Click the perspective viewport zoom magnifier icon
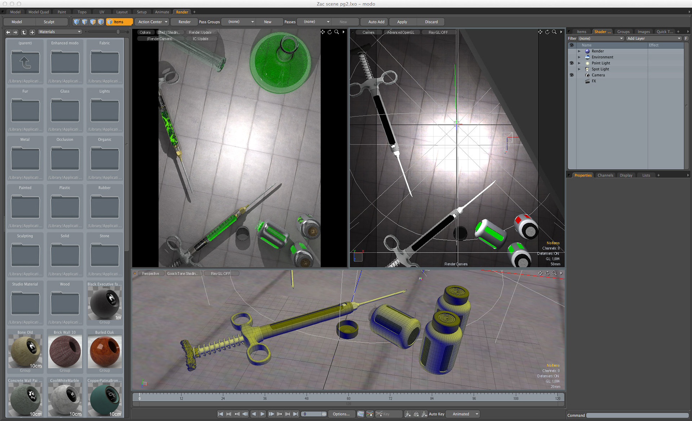The width and height of the screenshot is (692, 421). click(x=554, y=273)
